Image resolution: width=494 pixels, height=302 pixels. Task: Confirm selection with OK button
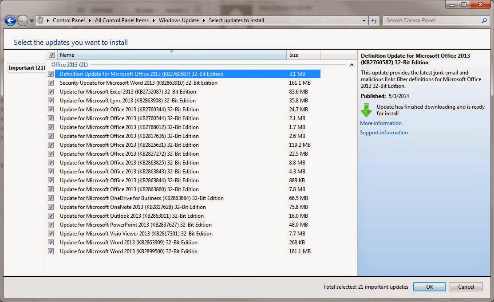429,286
